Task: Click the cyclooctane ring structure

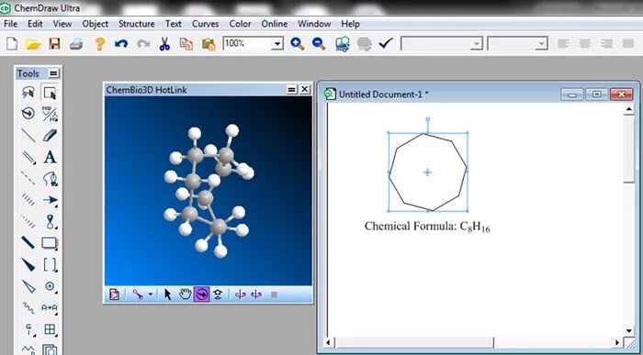Action: [428, 172]
